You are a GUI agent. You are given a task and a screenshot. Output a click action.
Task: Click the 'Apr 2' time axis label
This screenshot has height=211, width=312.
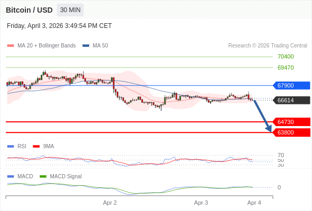click(110, 203)
